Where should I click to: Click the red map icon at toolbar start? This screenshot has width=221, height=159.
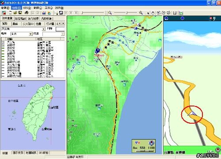(4, 13)
